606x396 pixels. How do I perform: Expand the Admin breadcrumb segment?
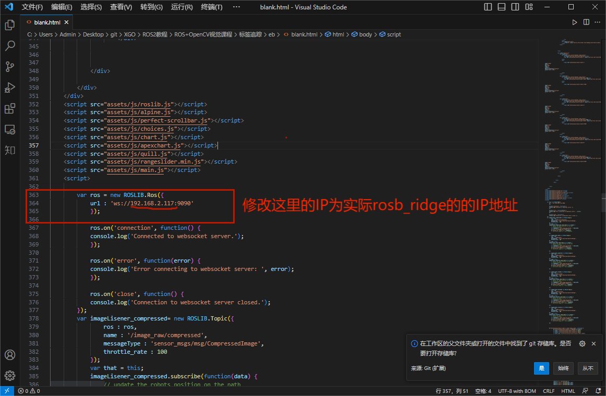68,34
